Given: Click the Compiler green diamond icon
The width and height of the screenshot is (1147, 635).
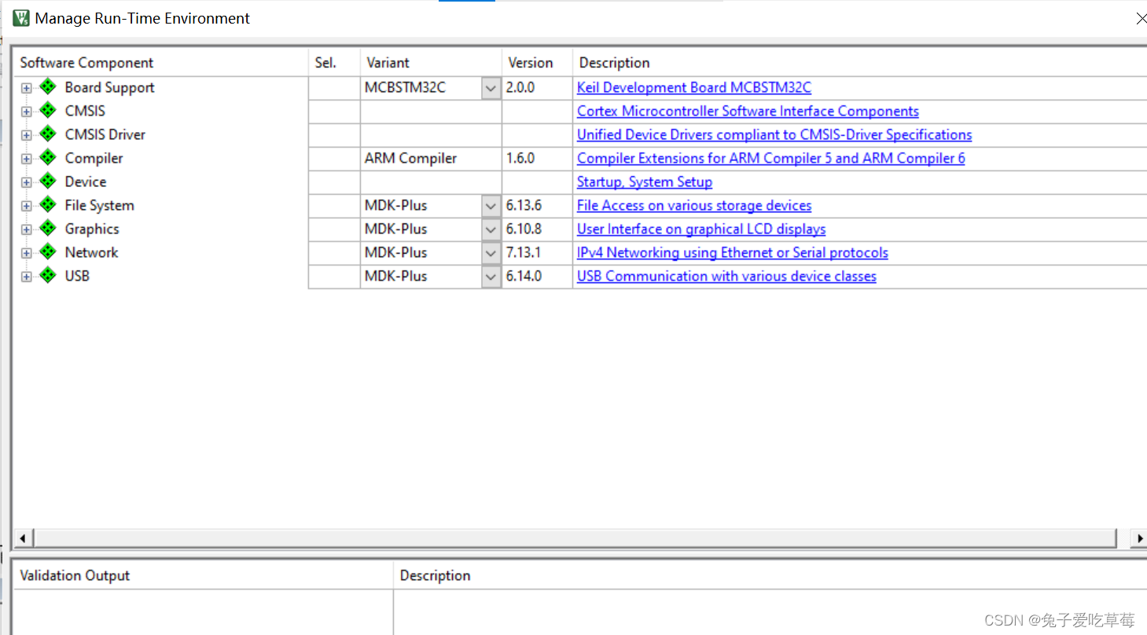Looking at the screenshot, I should point(48,157).
